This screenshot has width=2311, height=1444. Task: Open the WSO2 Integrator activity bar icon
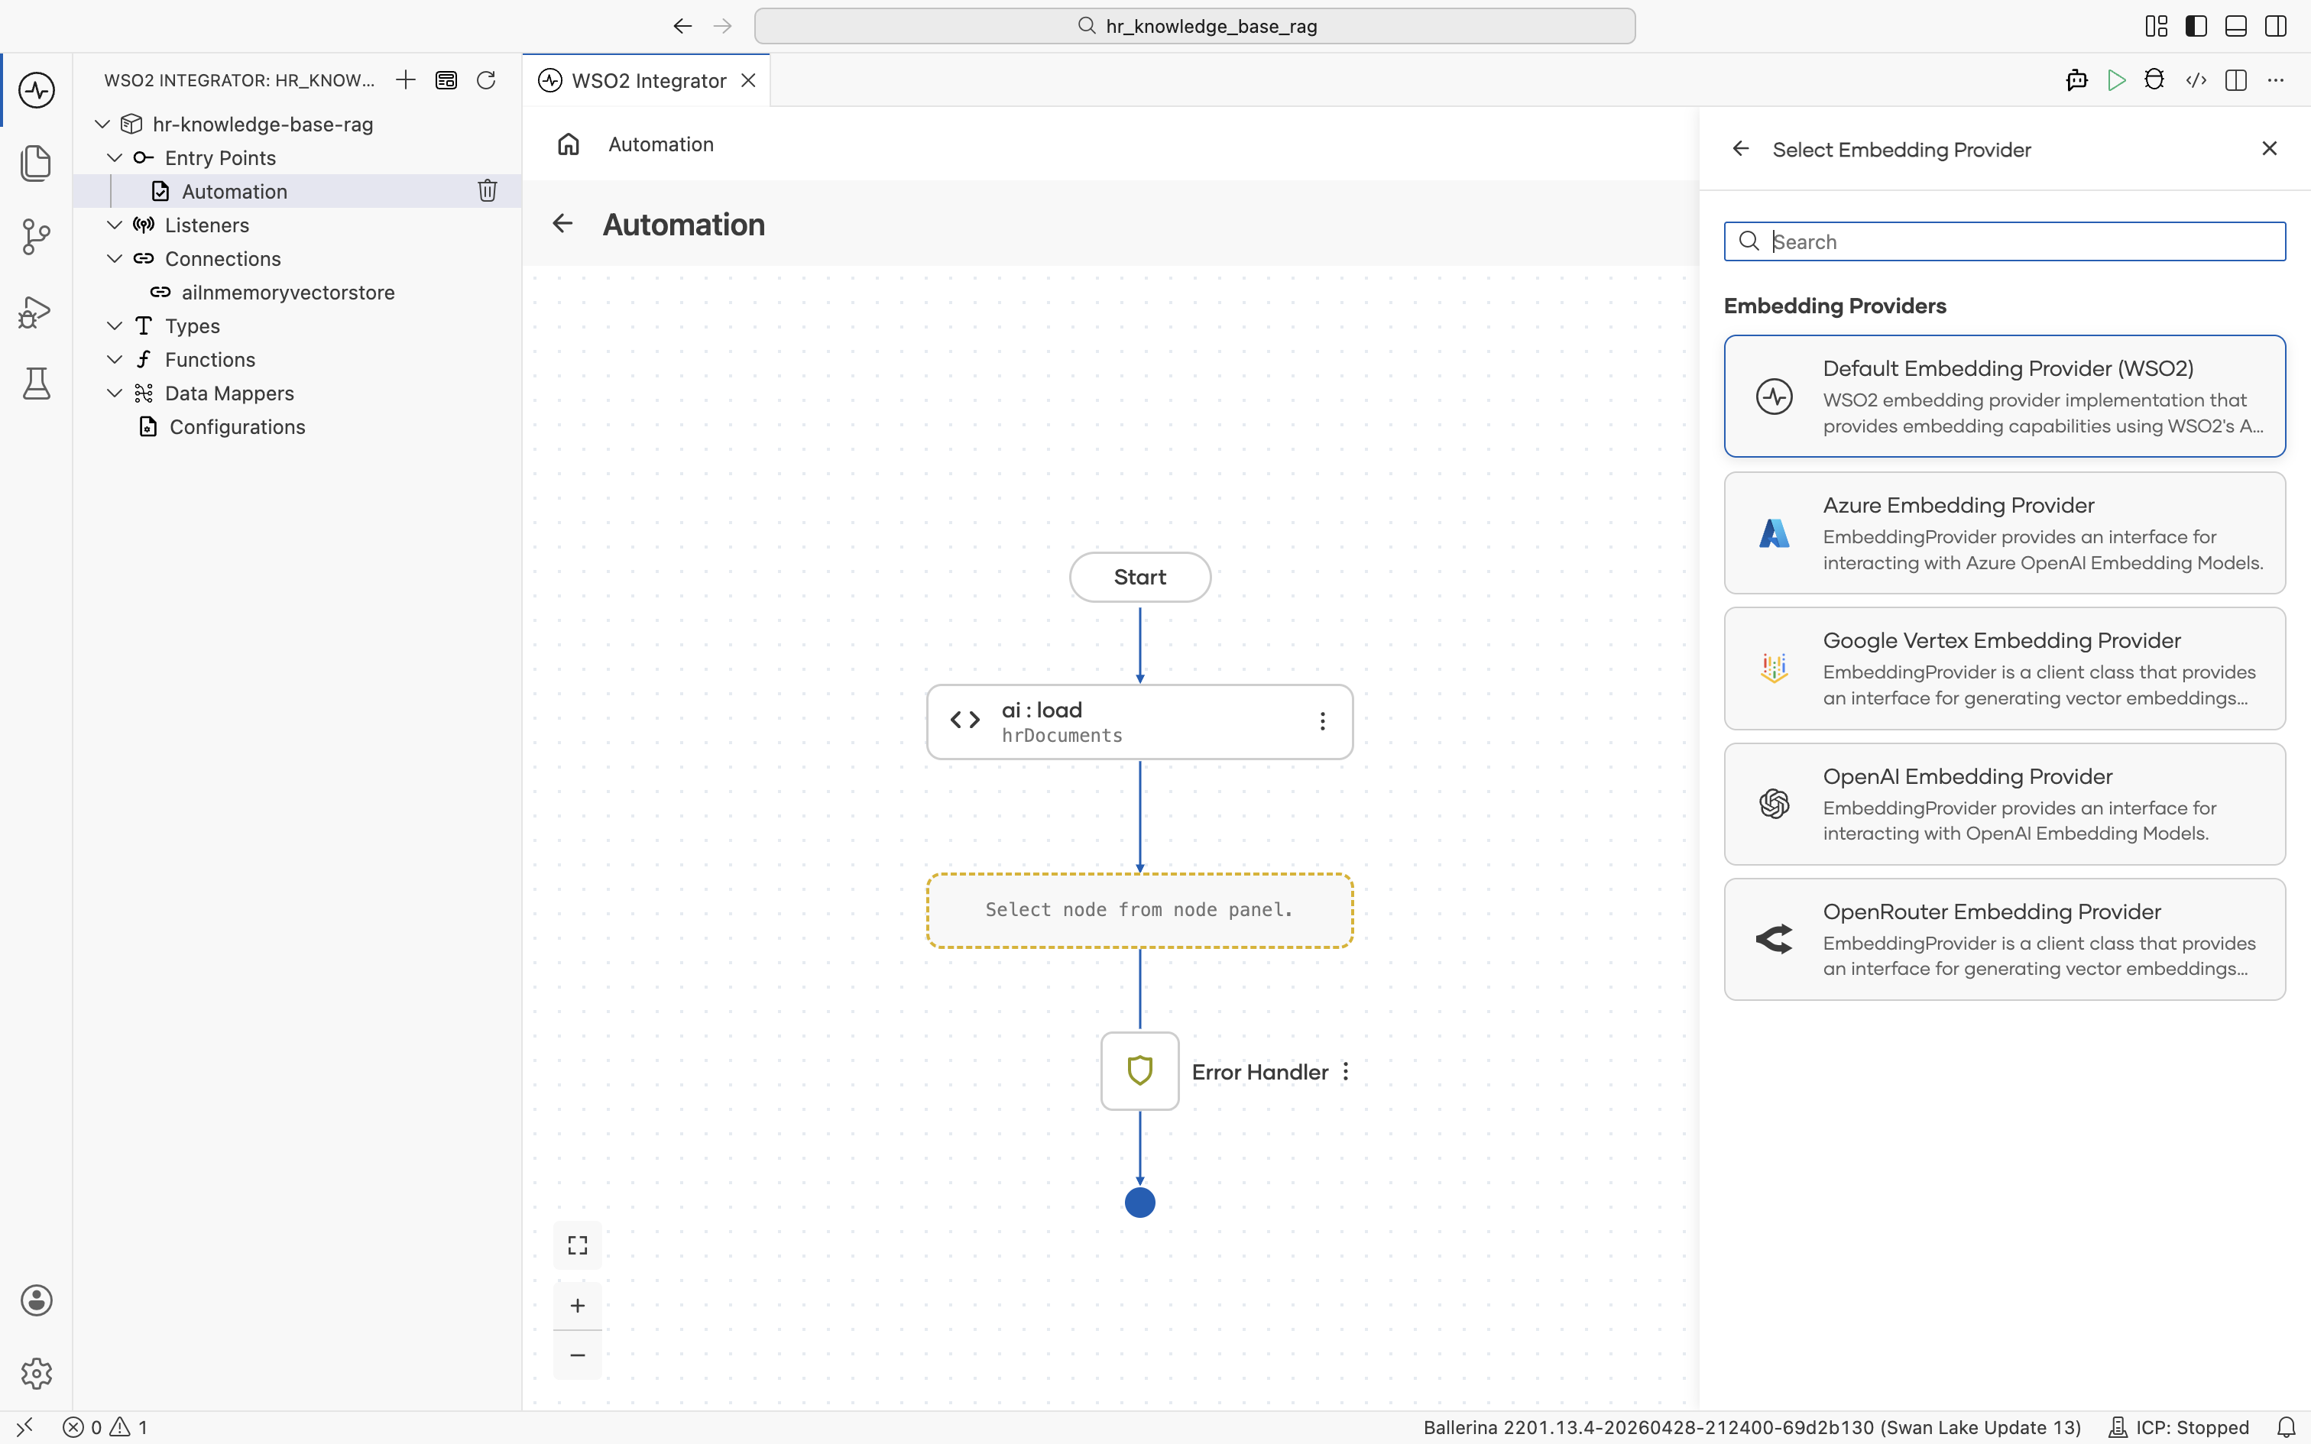tap(36, 90)
